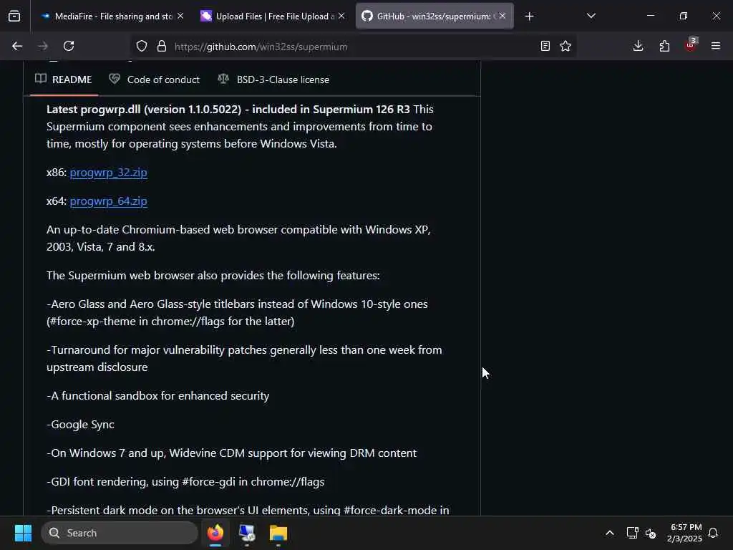The image size is (733, 550).
Task: Download progwrp_64.zip link
Action: [109, 201]
